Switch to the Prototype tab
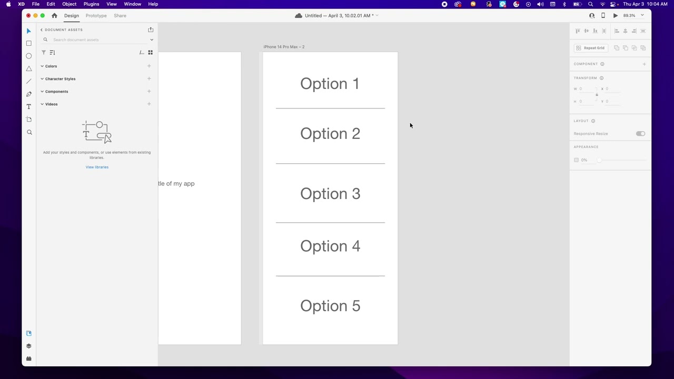 pos(96,16)
